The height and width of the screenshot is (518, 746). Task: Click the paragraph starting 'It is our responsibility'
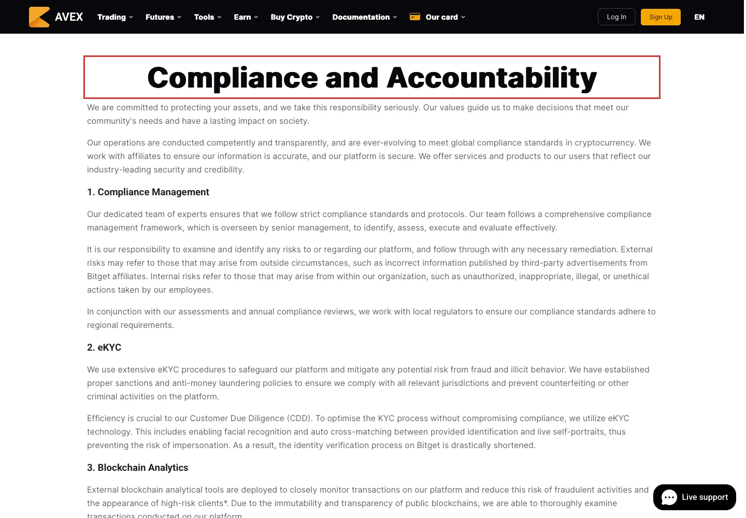coord(370,270)
